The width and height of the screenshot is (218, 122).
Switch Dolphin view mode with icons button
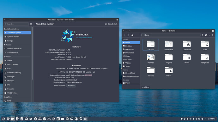coord(206,35)
